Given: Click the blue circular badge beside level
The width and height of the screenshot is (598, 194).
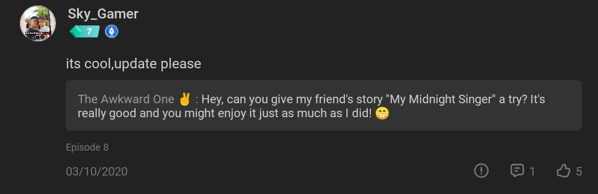Looking at the screenshot, I should click(x=112, y=32).
